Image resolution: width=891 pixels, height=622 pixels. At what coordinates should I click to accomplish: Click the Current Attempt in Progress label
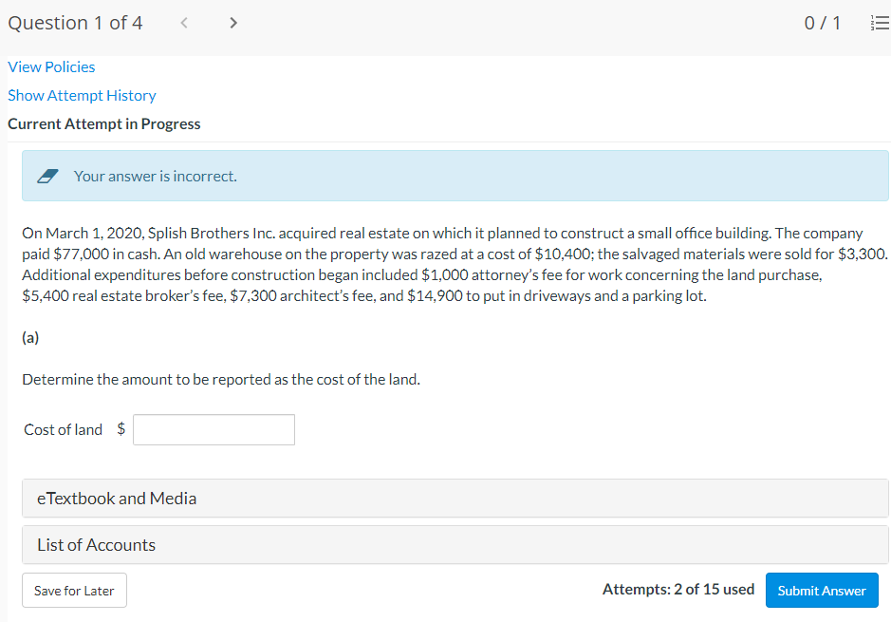pyautogui.click(x=103, y=123)
